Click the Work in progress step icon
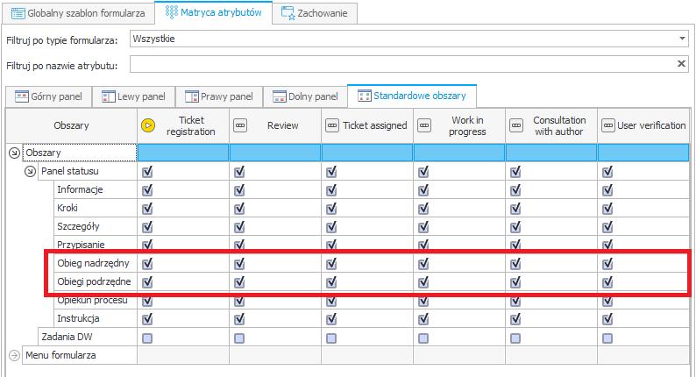The width and height of the screenshot is (696, 377). pos(424,125)
